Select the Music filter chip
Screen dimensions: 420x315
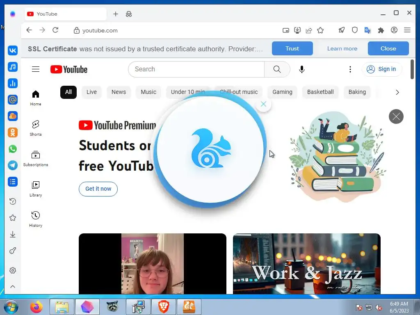(148, 92)
